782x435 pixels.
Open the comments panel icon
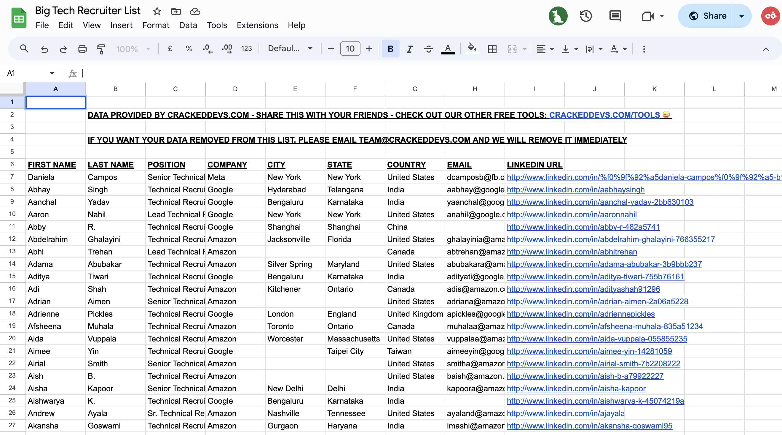[x=615, y=16]
